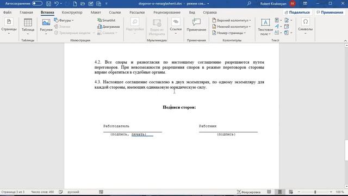Collapse the ribbon with the caret arrow
The image size is (348, 196).
[345, 41]
